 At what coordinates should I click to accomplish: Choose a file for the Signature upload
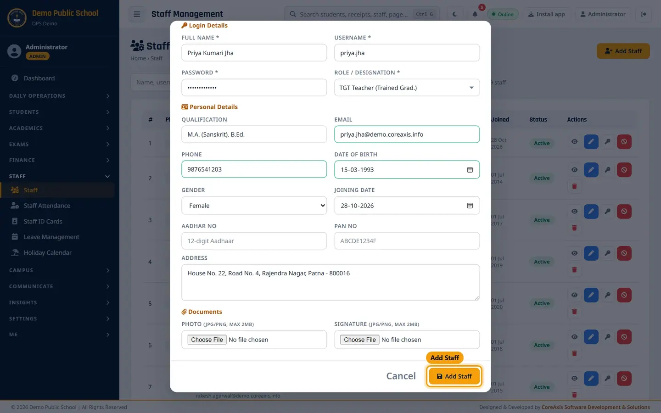pos(360,340)
